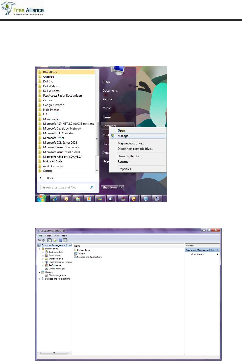Click the Shut down button
The height and width of the screenshot is (361, 242).
click(x=110, y=187)
